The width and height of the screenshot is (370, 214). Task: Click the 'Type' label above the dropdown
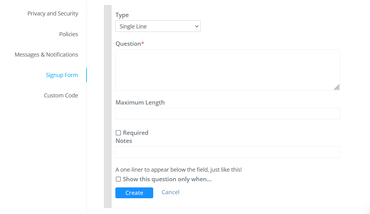pyautogui.click(x=122, y=15)
